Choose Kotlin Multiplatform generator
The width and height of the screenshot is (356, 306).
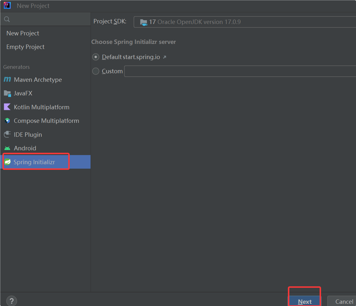click(x=45, y=107)
